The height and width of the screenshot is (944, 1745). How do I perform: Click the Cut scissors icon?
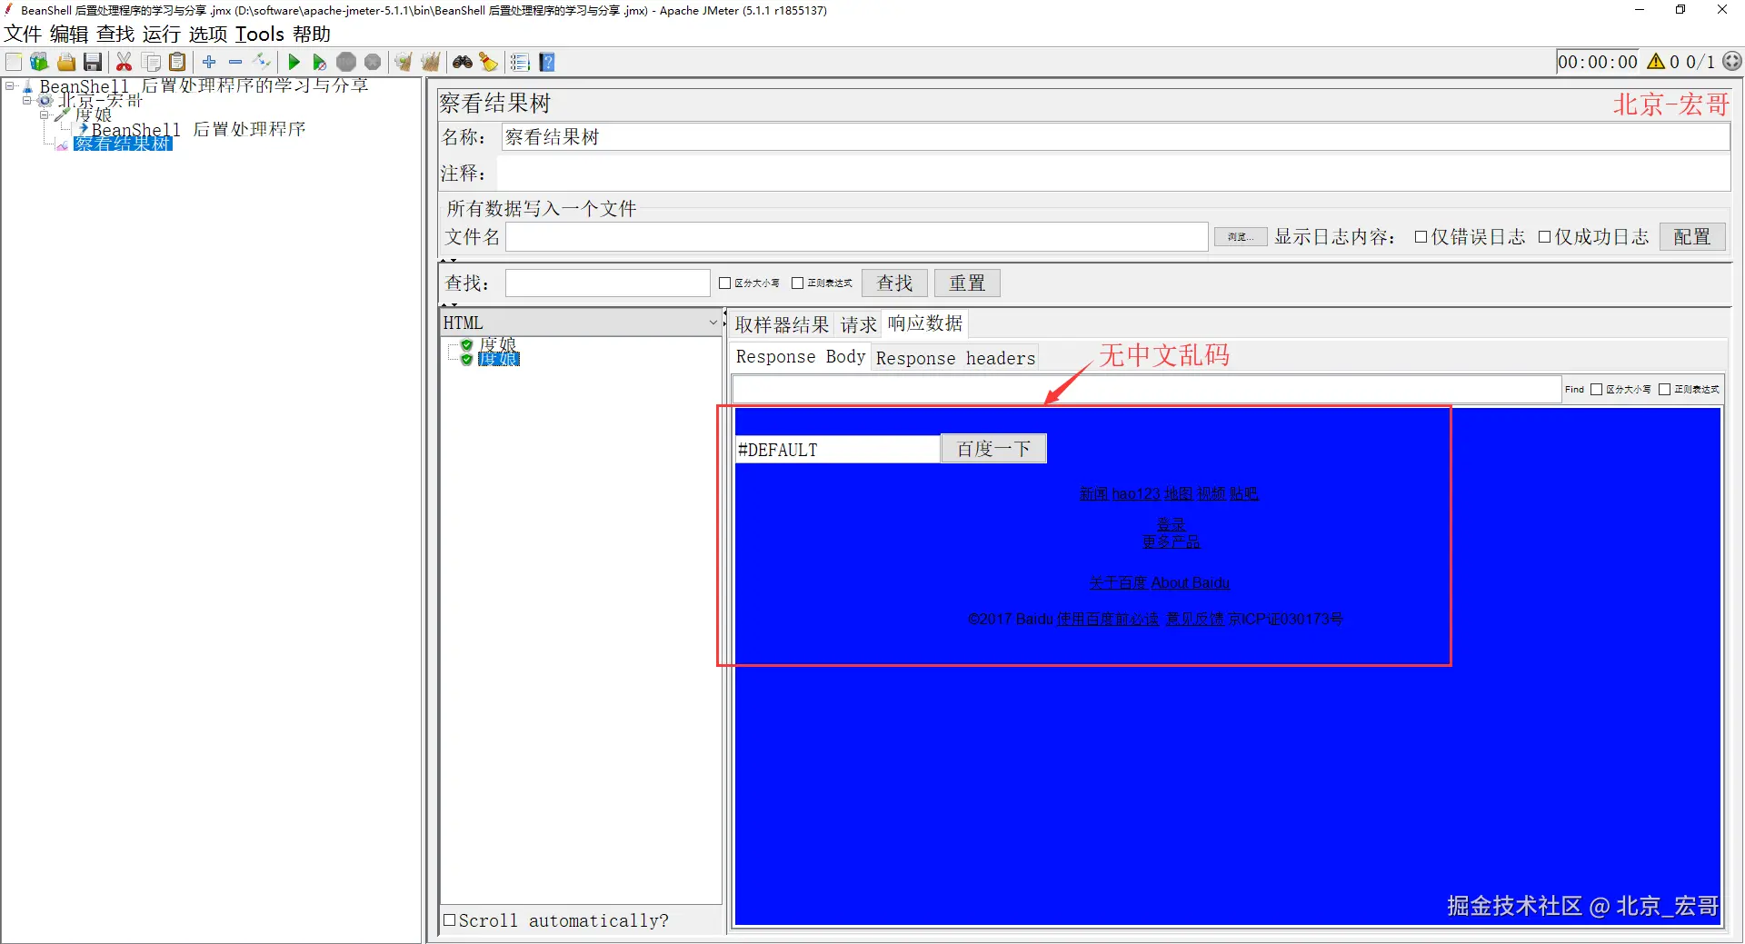125,62
